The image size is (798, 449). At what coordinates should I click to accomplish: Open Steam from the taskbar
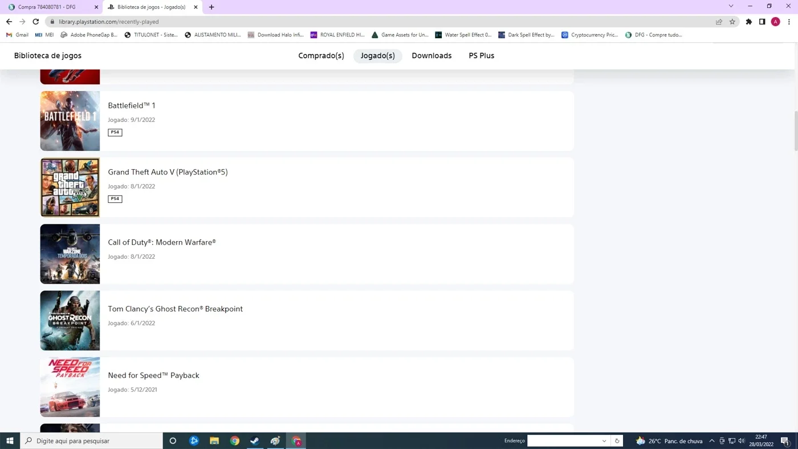255,441
